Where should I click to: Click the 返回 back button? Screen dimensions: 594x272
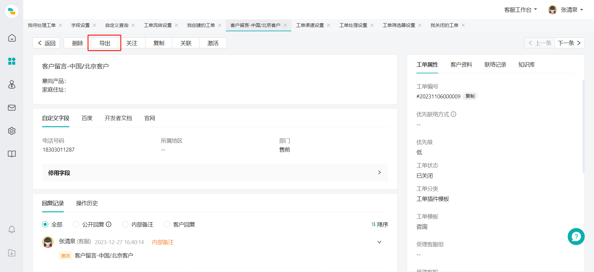(46, 43)
